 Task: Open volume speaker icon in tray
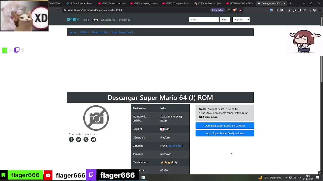coord(294,177)
